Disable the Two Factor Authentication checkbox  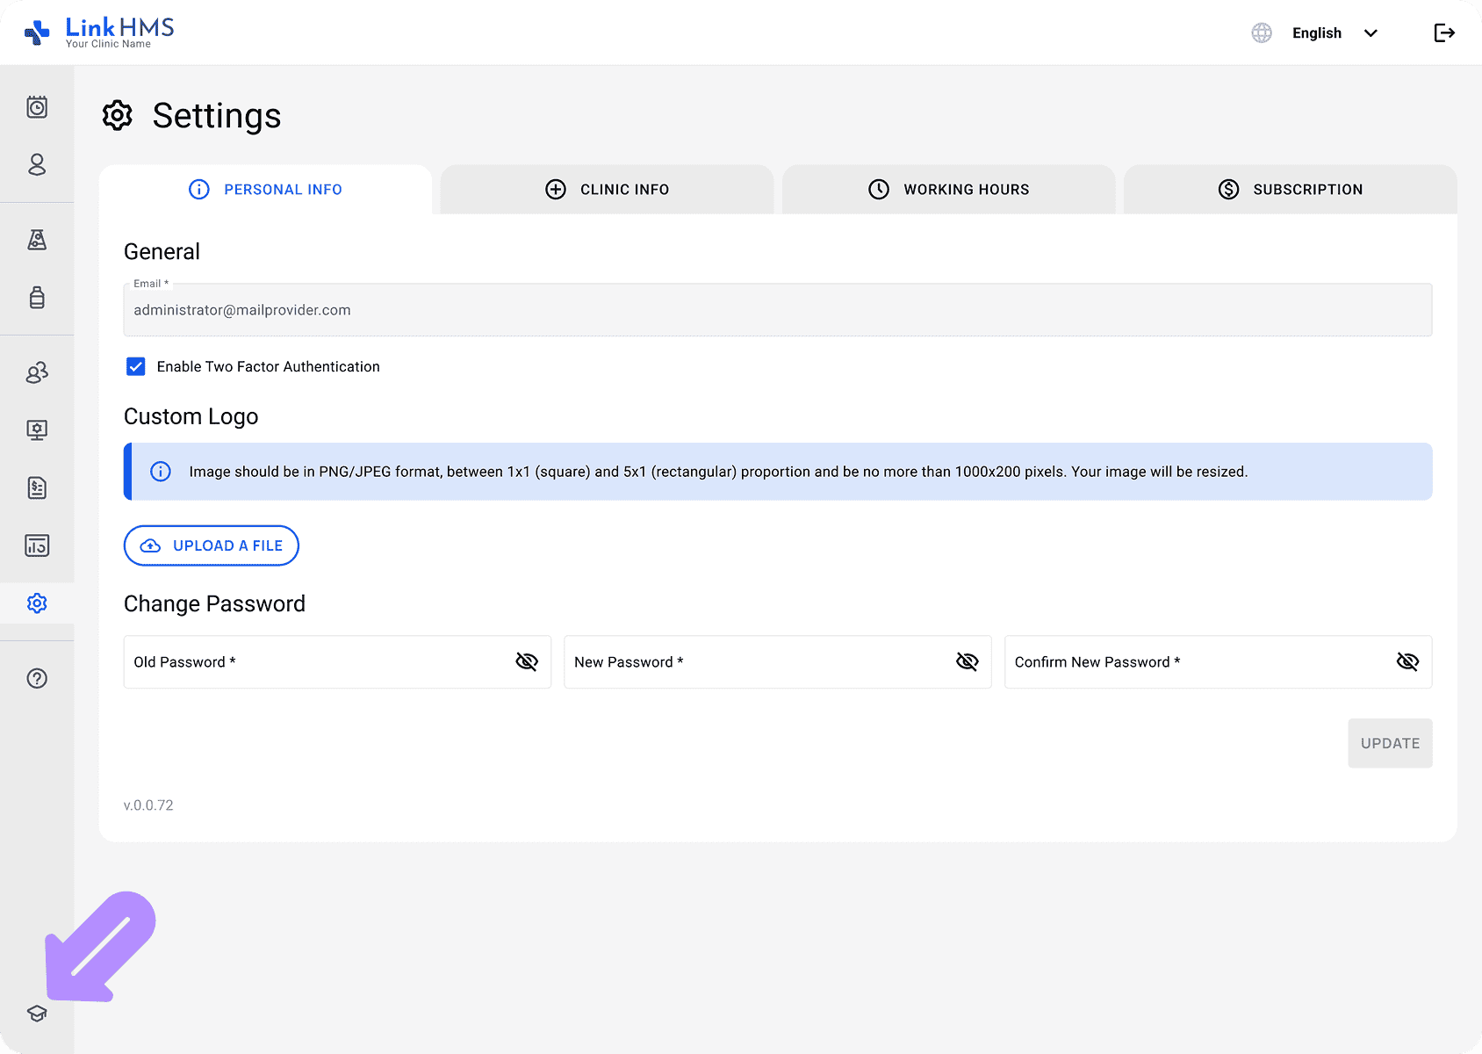(136, 366)
